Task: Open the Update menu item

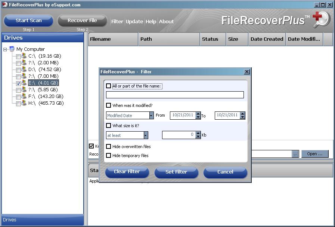Action: (134, 22)
